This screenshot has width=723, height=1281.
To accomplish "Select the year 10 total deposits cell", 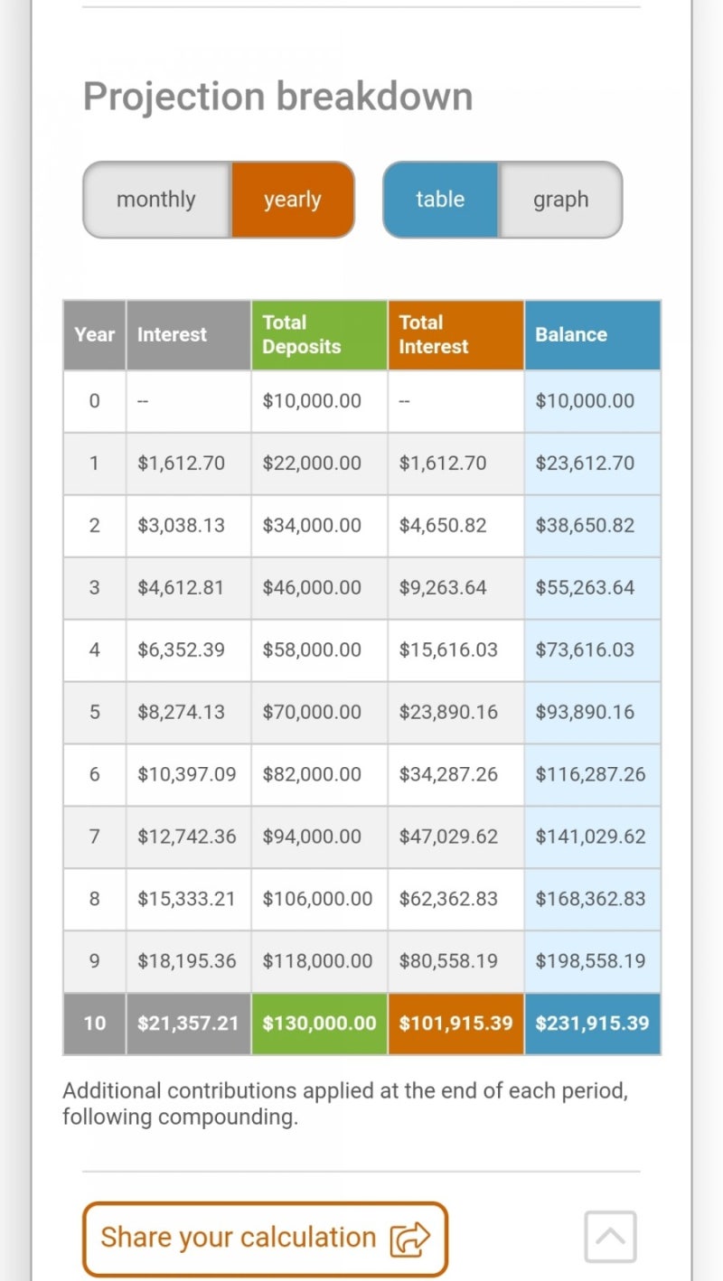I will click(x=319, y=1024).
